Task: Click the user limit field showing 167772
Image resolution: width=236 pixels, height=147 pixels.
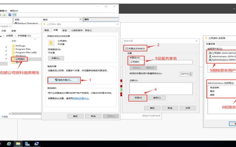Action: click(x=185, y=74)
